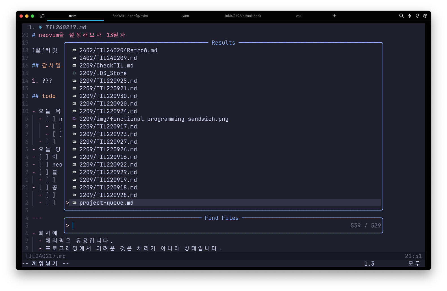Viewport: 447px width, 291px height.
Task: Toggle the checkbox on line 21
Action: [x=44, y=187]
